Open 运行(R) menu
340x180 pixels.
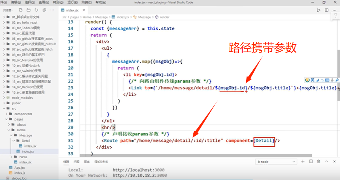point(72,2)
